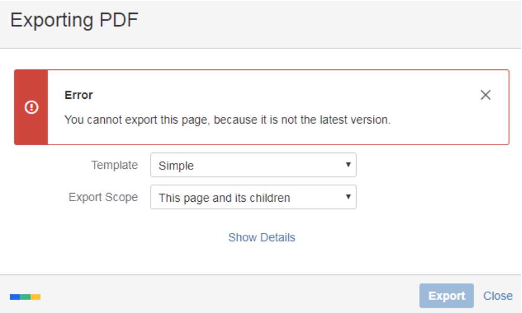Click the Export Scope field label

point(103,197)
